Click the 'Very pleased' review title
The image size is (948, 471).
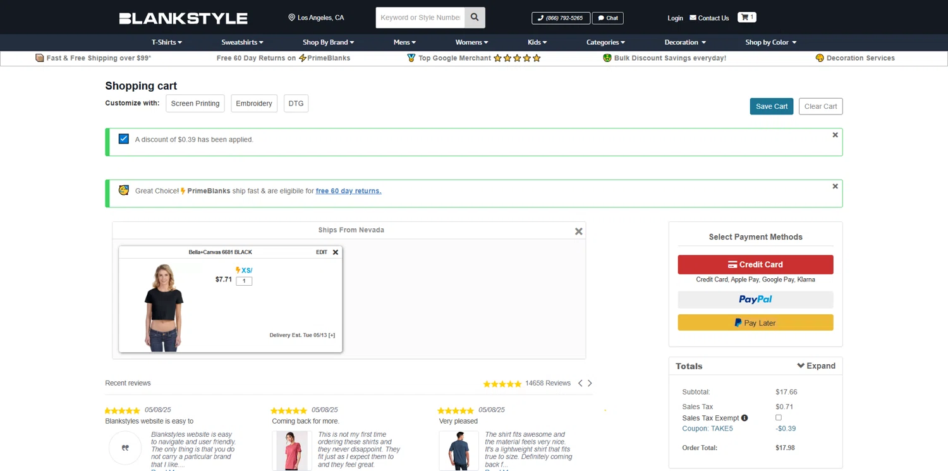click(x=458, y=421)
